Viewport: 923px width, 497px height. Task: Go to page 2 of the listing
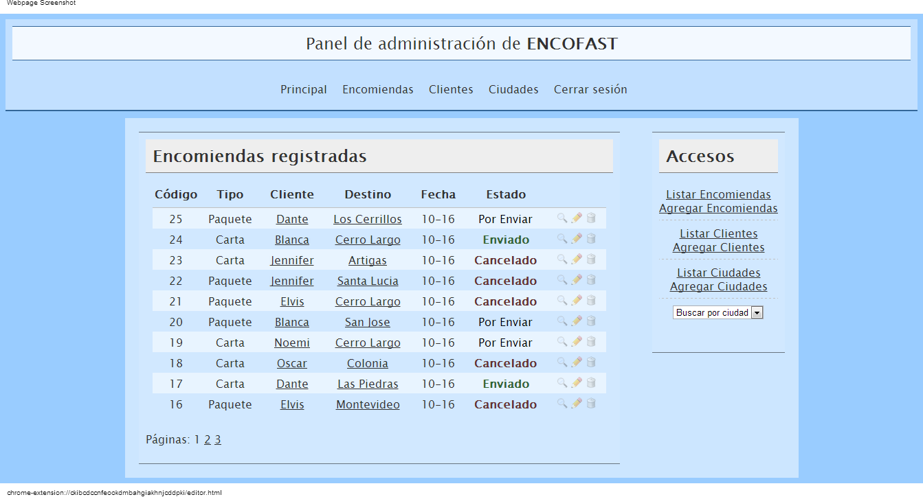(207, 439)
